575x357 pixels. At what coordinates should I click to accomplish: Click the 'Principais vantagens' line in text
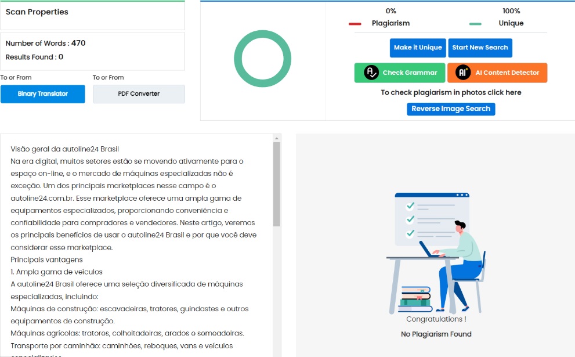coord(47,259)
